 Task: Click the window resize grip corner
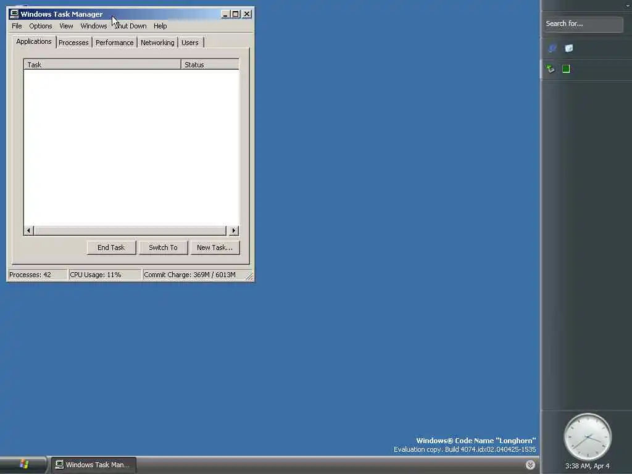click(x=249, y=276)
